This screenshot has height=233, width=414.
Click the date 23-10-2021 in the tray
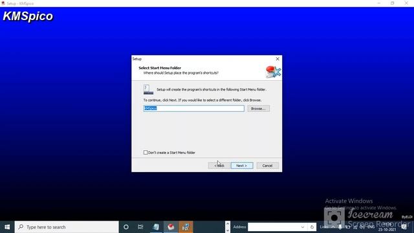point(387,230)
